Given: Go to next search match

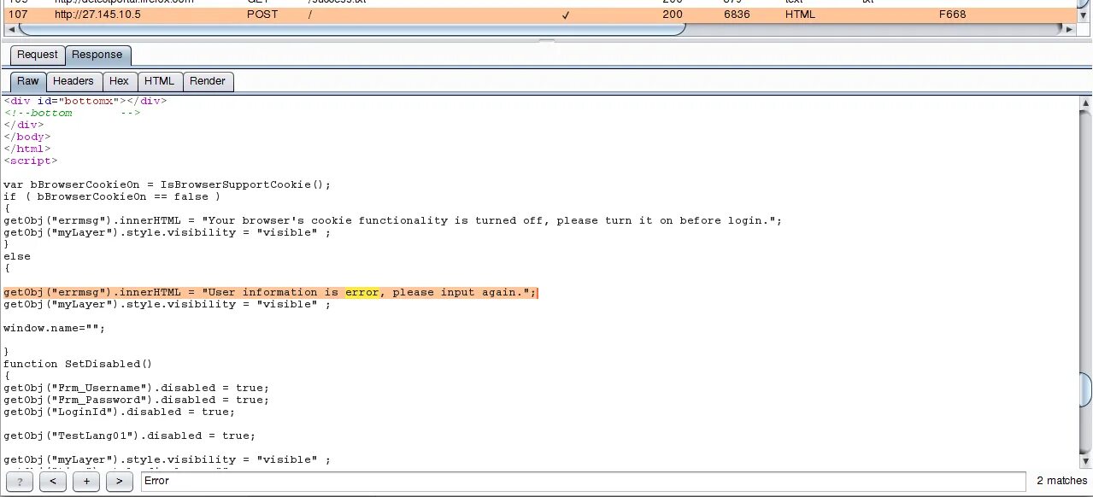Looking at the screenshot, I should pyautogui.click(x=119, y=482).
